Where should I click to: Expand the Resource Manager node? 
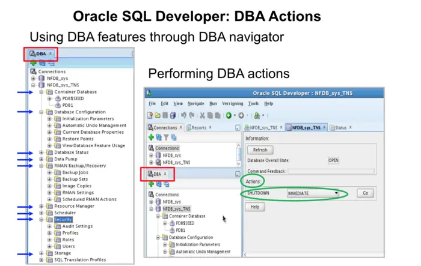(41, 206)
